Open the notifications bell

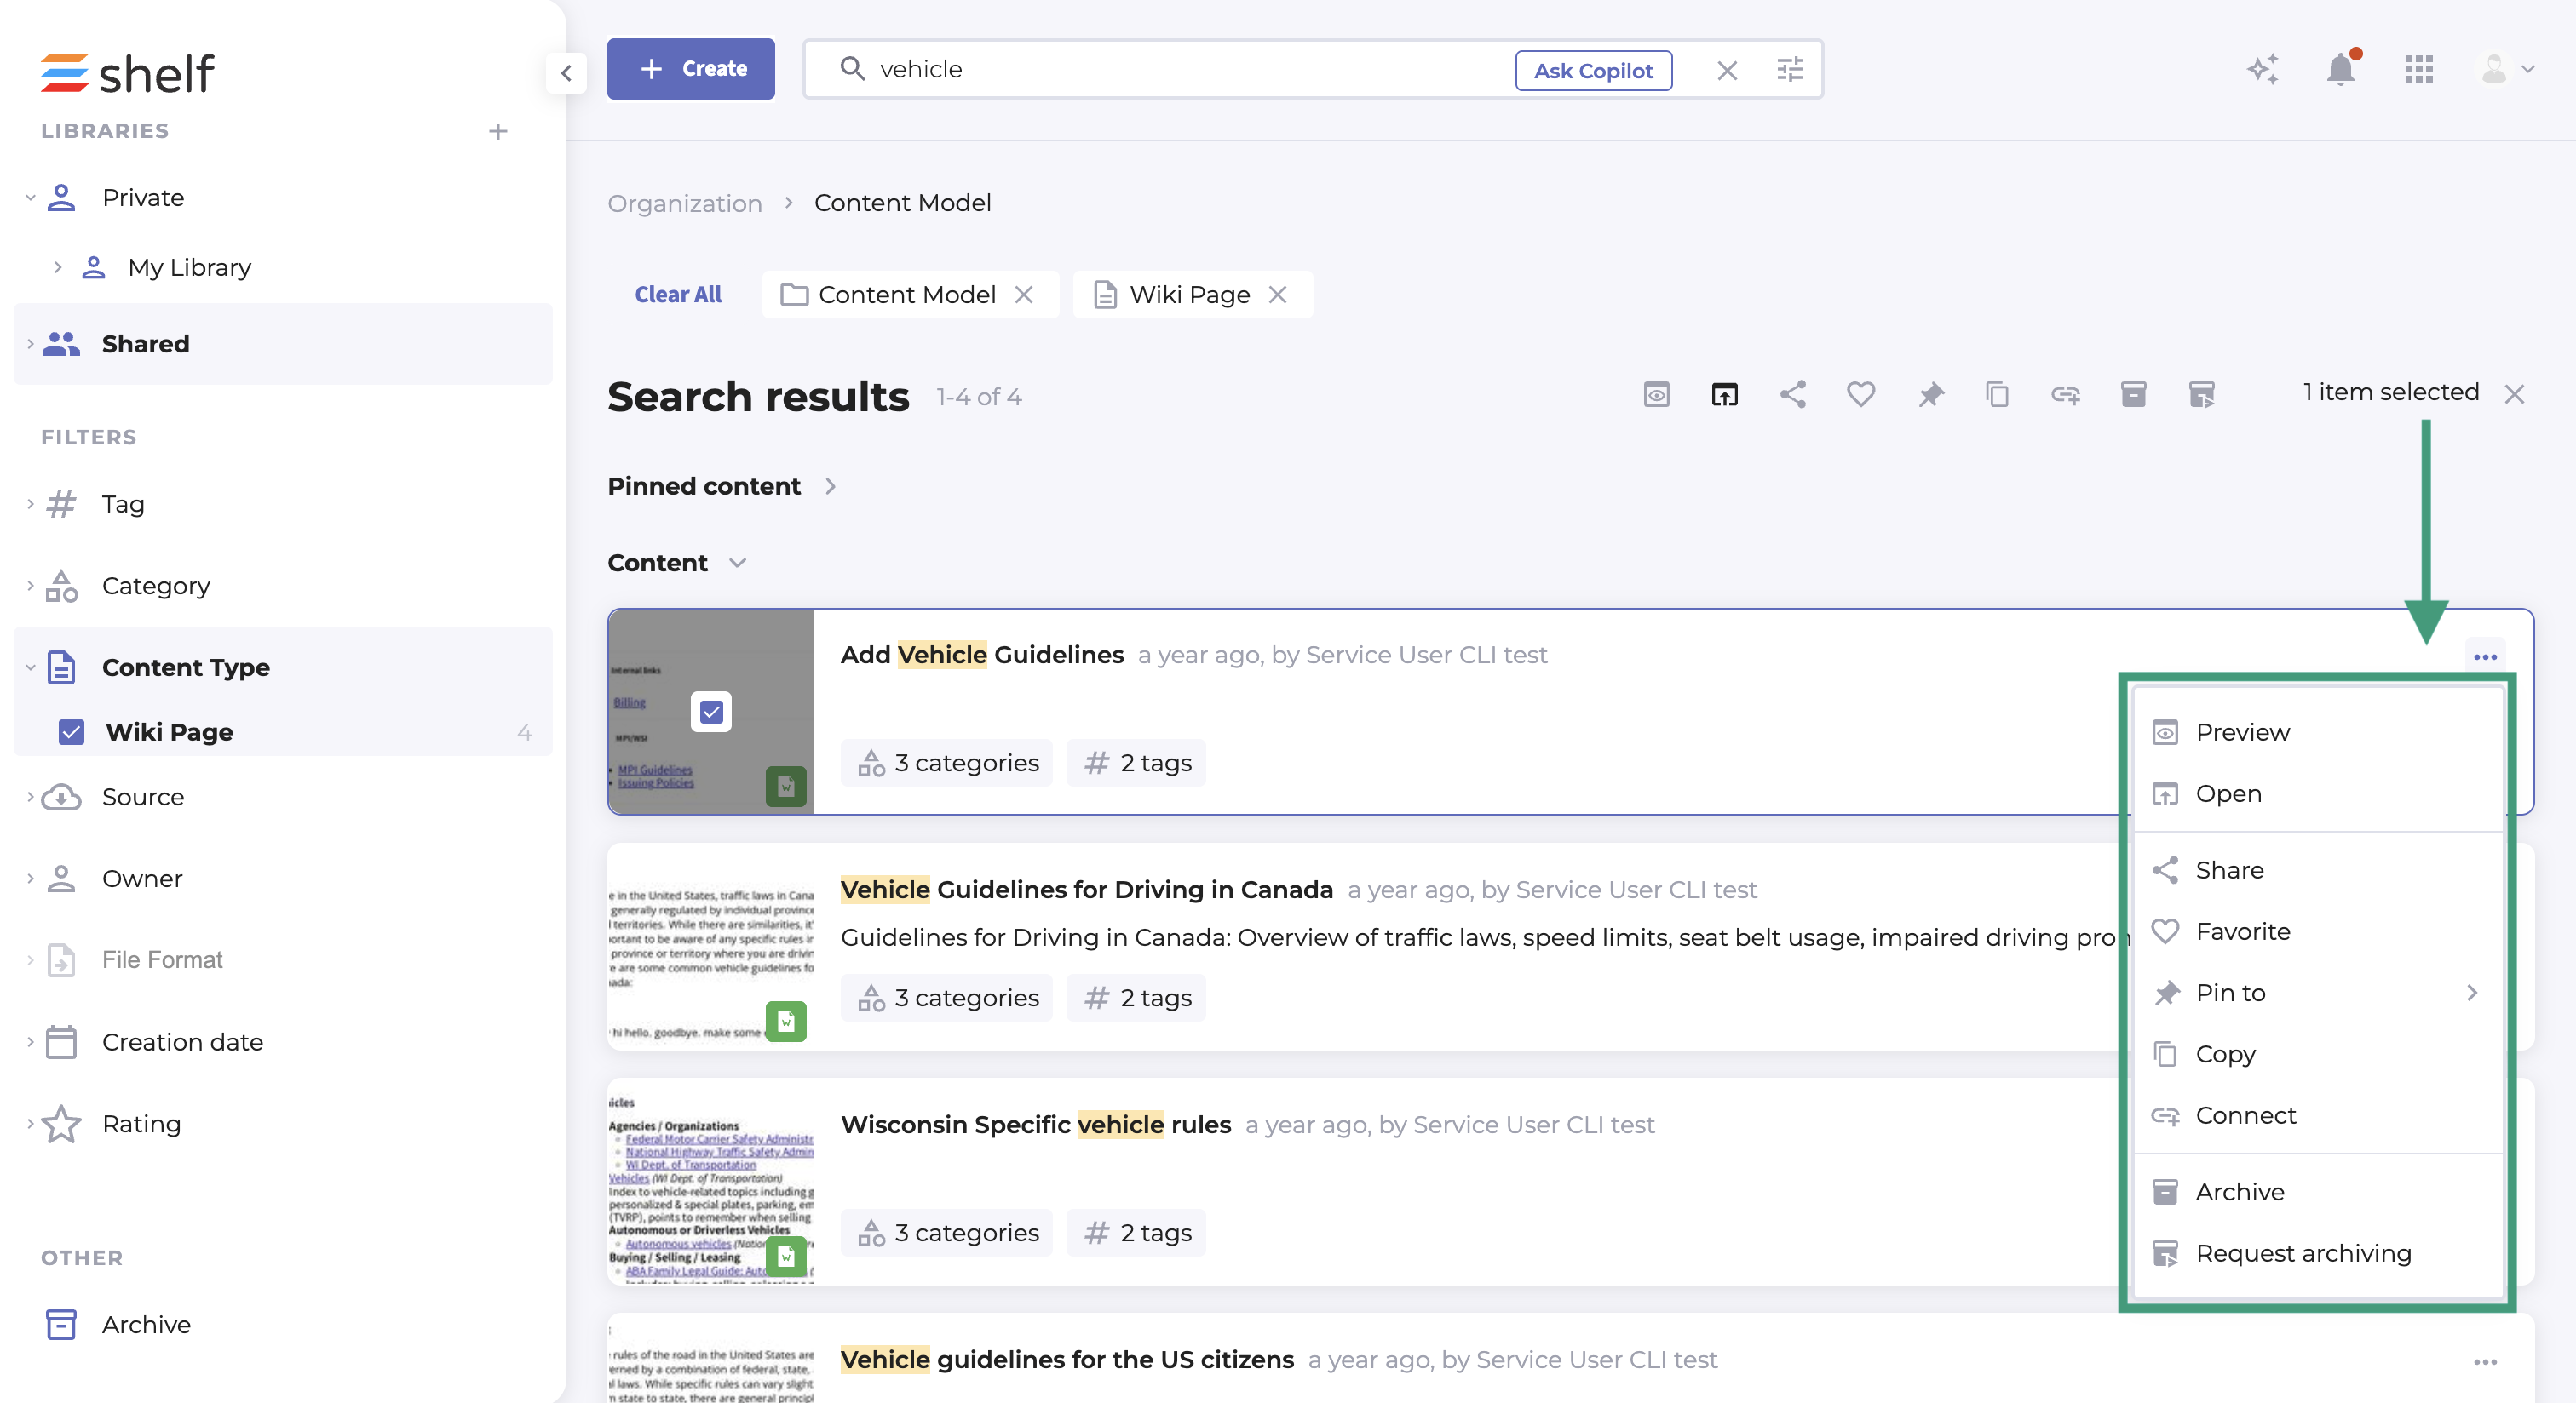[2340, 69]
